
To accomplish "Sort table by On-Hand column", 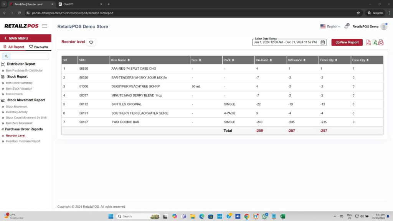I will point(264,60).
